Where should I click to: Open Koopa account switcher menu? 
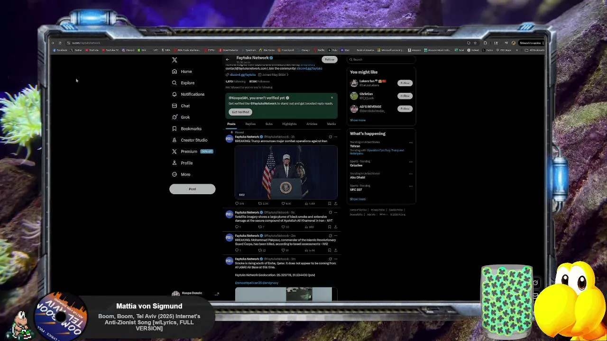(217, 294)
